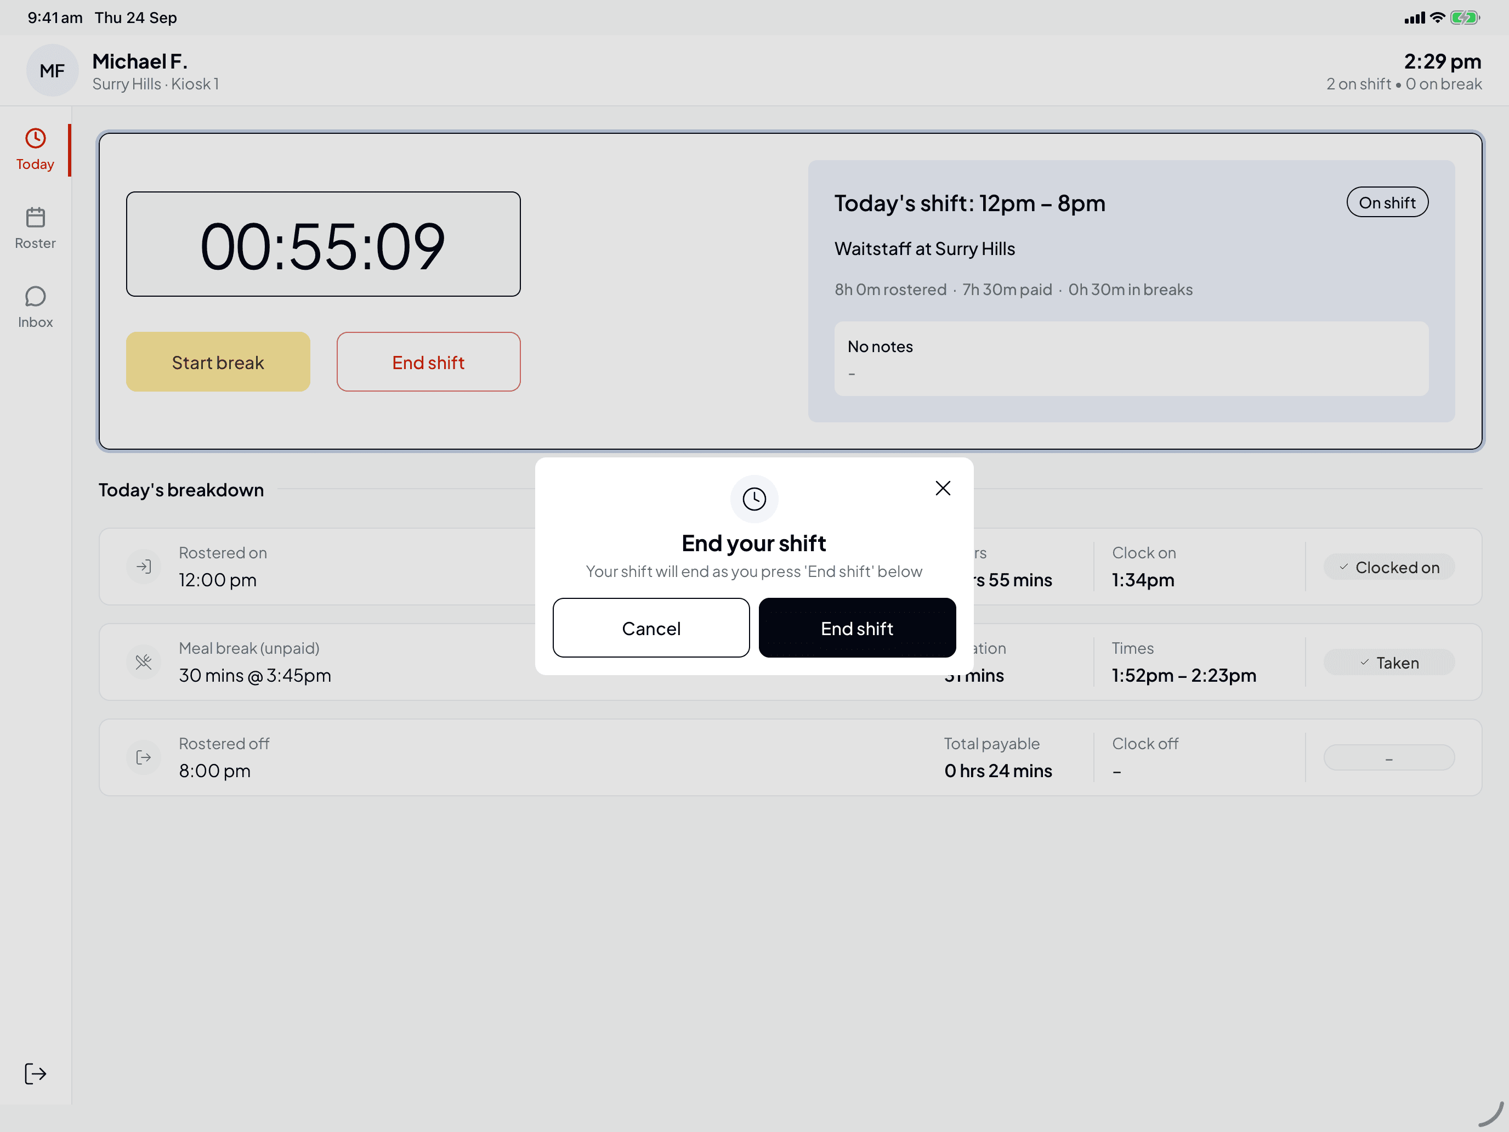Click the Surry Hills · Kiosk 1 label
This screenshot has height=1132, width=1509.
(x=156, y=84)
